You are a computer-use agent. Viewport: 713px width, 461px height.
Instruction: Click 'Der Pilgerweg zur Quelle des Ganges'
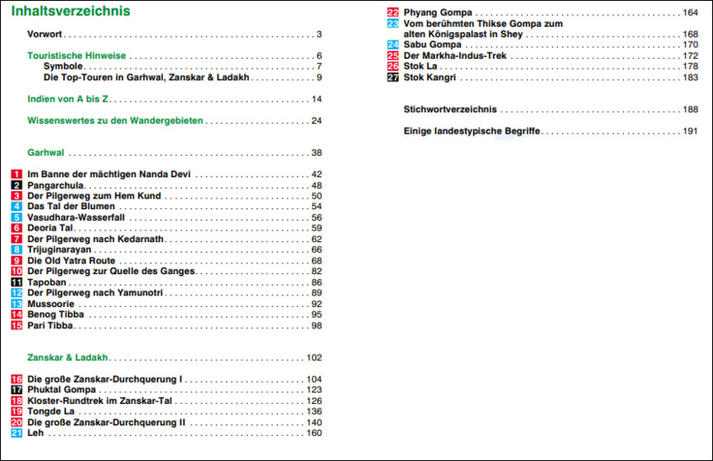tap(111, 271)
